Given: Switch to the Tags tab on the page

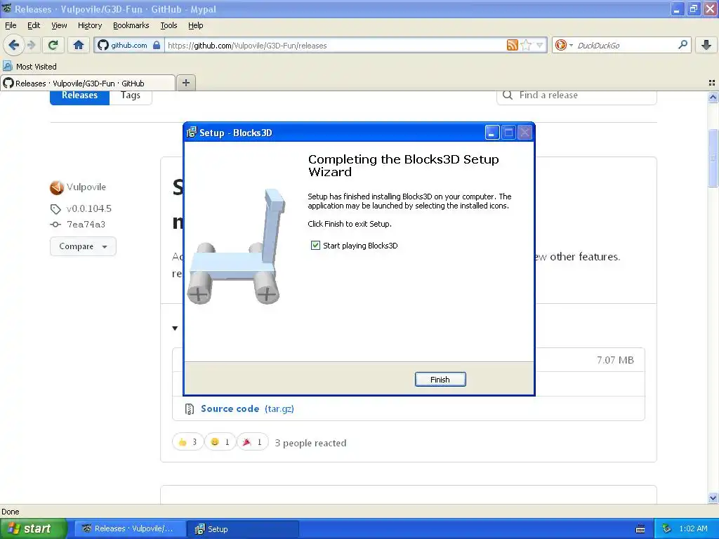Looking at the screenshot, I should click(x=130, y=95).
